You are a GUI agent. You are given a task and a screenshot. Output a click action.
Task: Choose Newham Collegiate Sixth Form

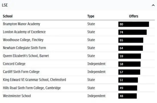tap(24, 48)
